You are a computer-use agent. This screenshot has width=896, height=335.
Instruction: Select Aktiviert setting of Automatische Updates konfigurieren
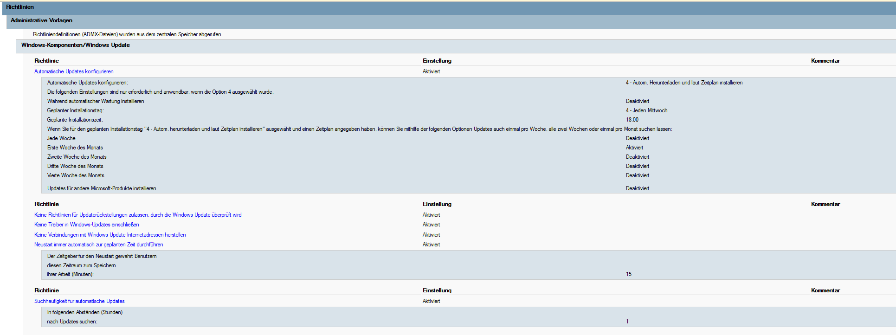tap(431, 71)
